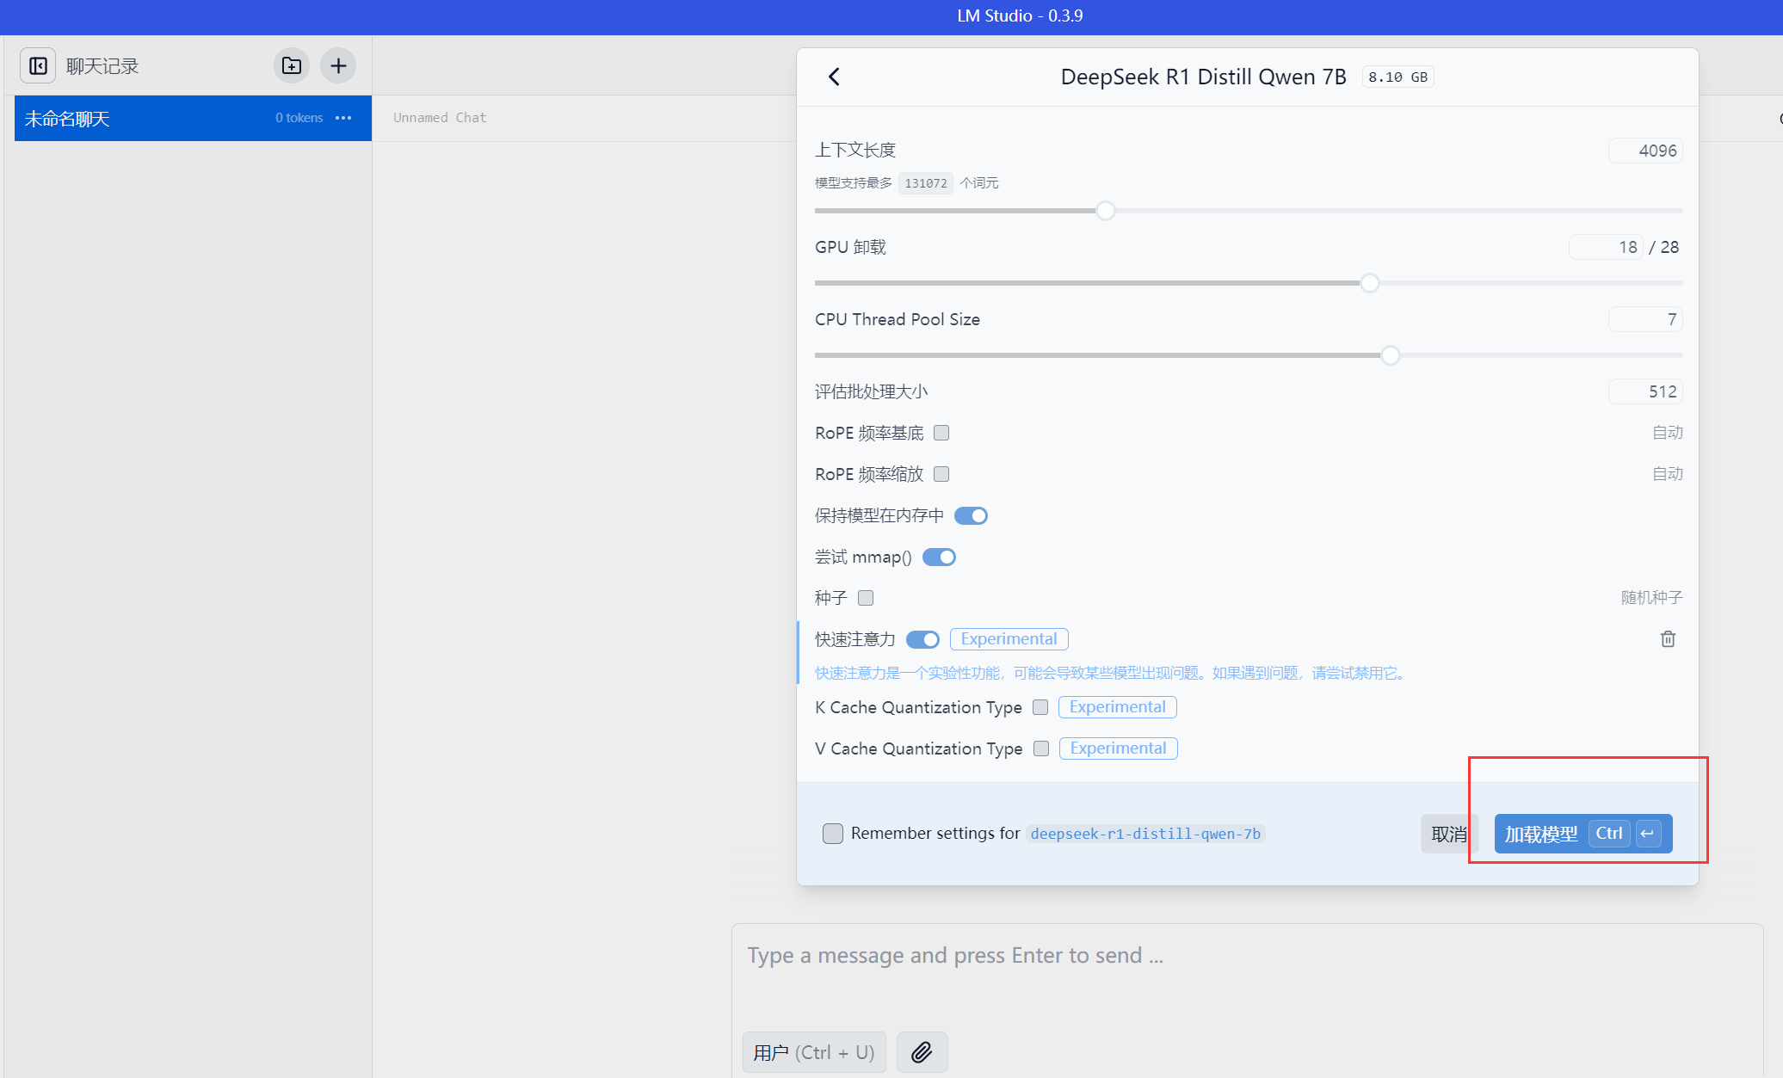Click the paperclip attach file icon
Viewport: 1783px width, 1078px height.
[x=922, y=1052]
